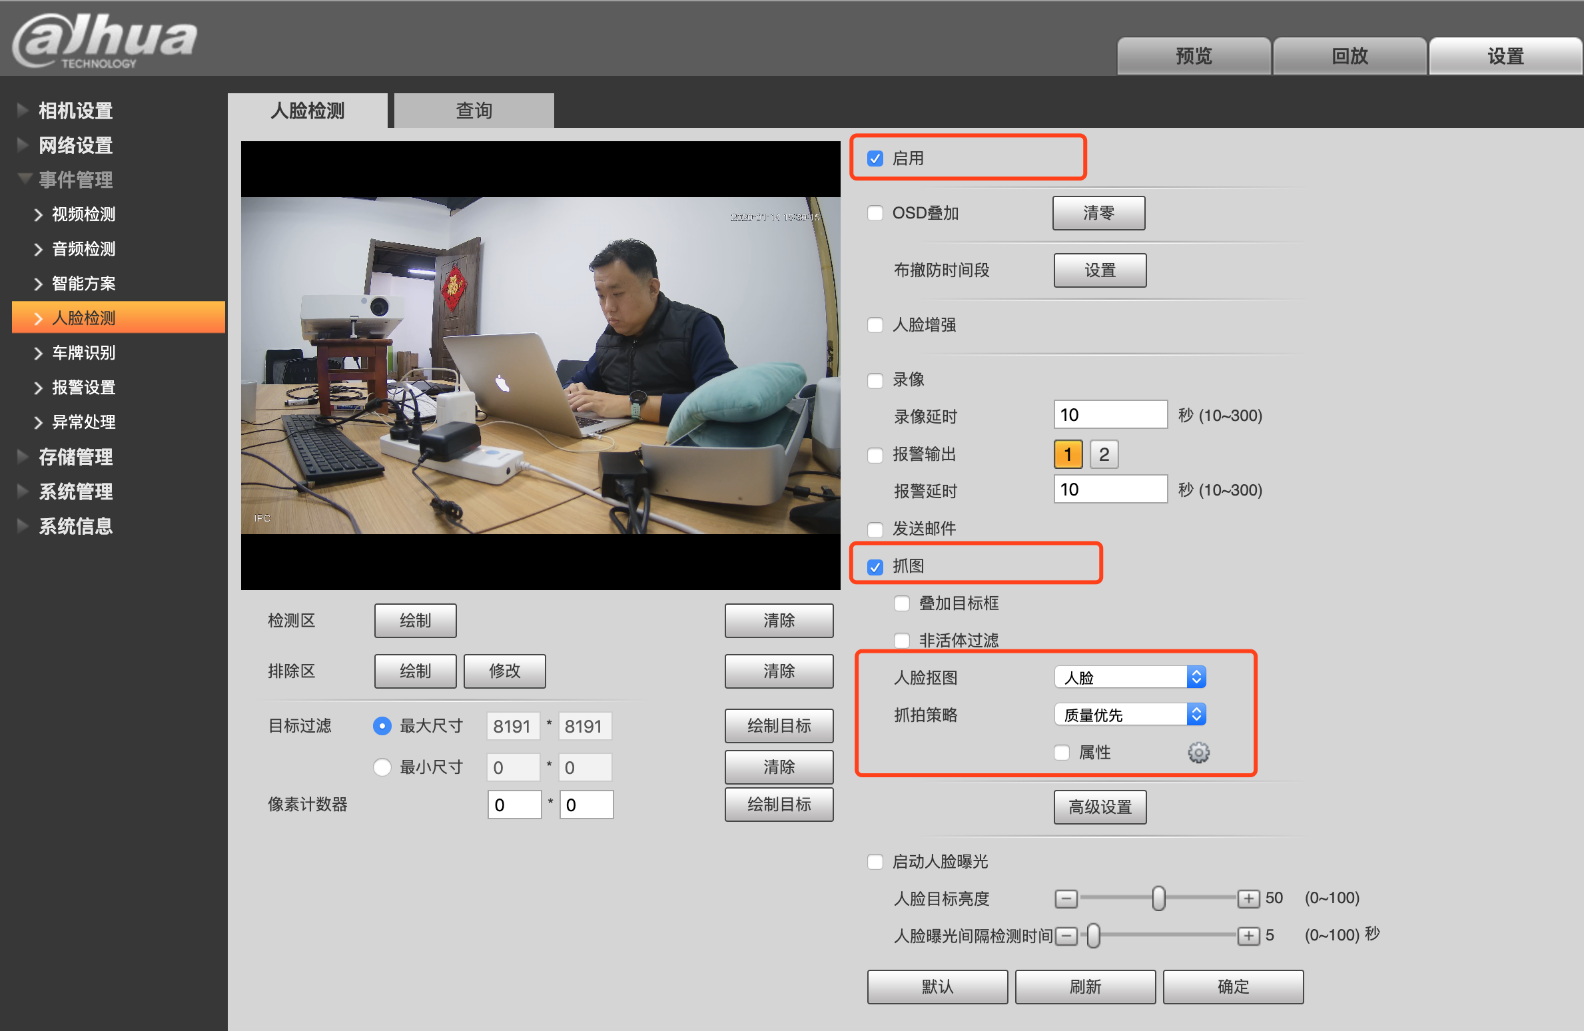Click the 高级设置 button
The height and width of the screenshot is (1031, 1584).
pos(1100,807)
